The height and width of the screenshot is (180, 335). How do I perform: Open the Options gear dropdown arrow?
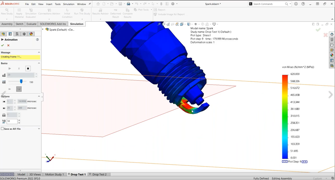point(176,4)
